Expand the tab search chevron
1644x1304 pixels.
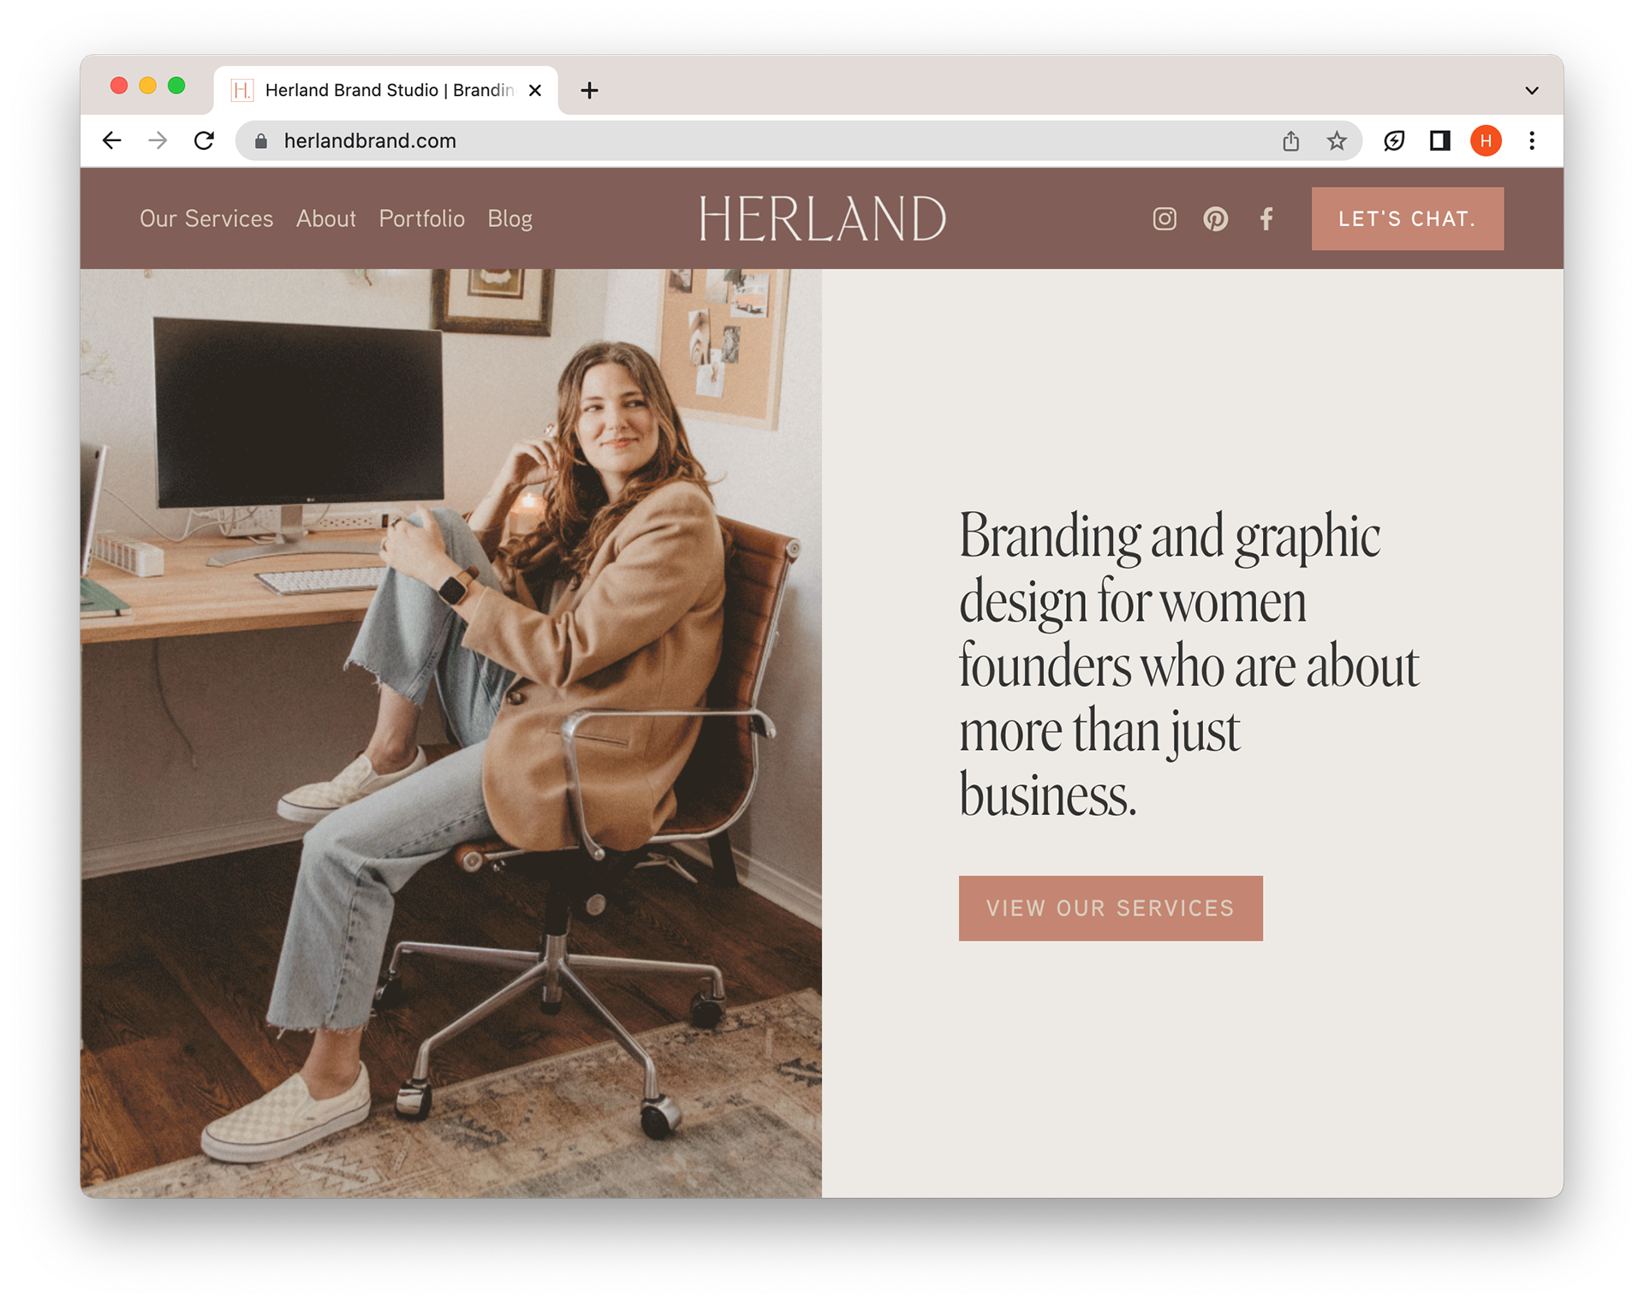point(1532,90)
